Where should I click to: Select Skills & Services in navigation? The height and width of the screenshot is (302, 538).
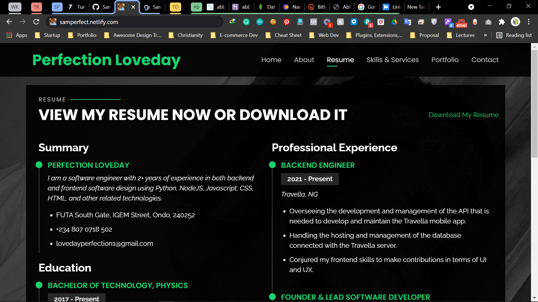point(393,60)
